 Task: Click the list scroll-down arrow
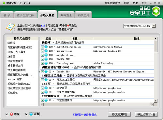tap(156, 101)
